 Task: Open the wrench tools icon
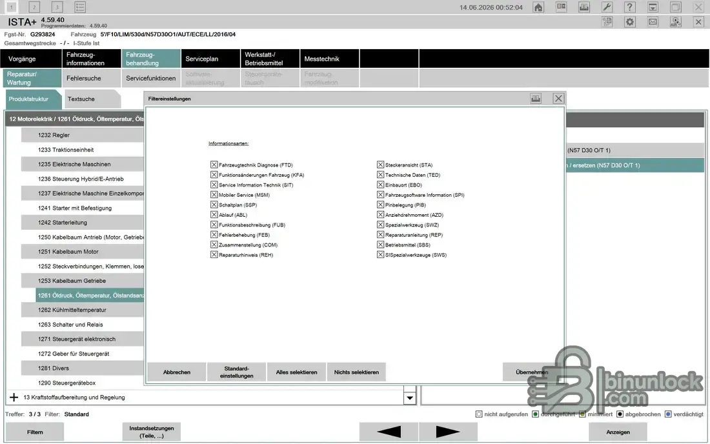(x=607, y=7)
